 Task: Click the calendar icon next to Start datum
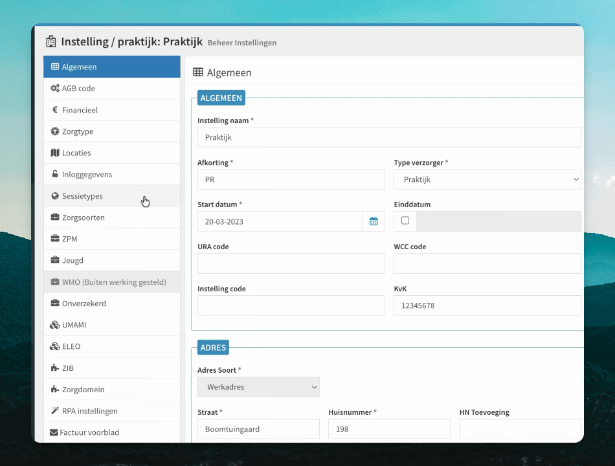coord(374,221)
